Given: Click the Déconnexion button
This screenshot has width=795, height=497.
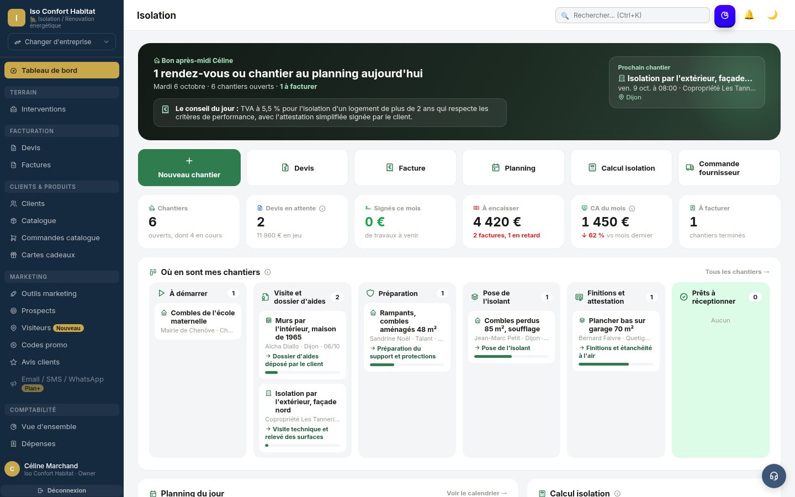Looking at the screenshot, I should pyautogui.click(x=62, y=490).
